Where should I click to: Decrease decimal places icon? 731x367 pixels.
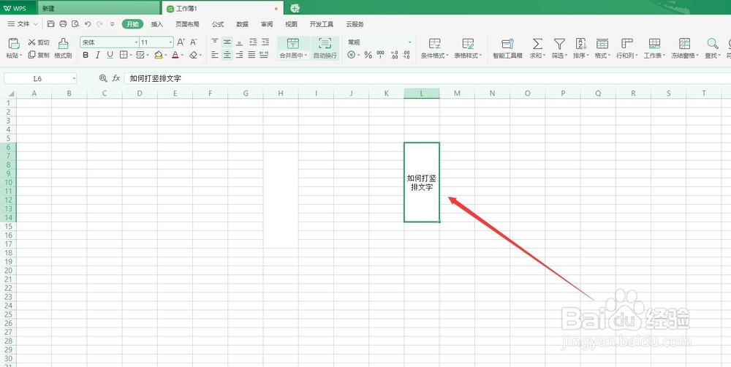click(x=407, y=55)
